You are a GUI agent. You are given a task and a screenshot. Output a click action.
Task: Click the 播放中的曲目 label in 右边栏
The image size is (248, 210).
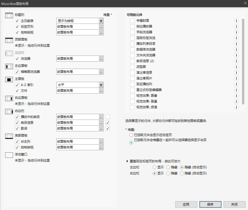click(x=30, y=117)
